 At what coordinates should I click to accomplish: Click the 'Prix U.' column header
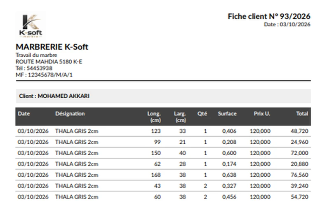click(x=262, y=114)
